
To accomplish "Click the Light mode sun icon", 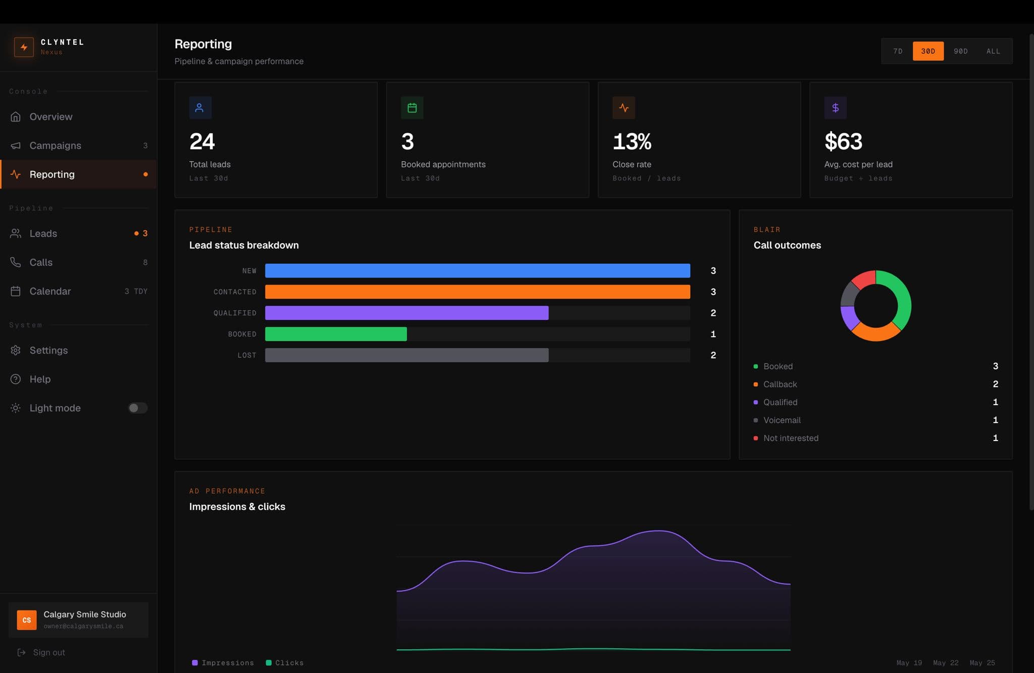I will tap(16, 408).
